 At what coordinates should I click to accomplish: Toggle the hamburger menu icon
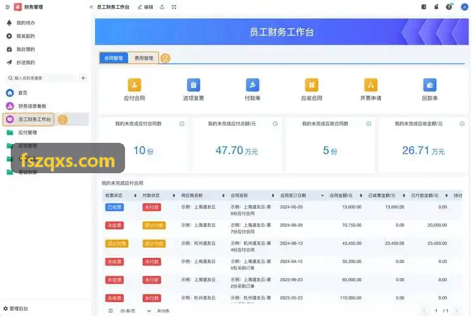click(8, 7)
